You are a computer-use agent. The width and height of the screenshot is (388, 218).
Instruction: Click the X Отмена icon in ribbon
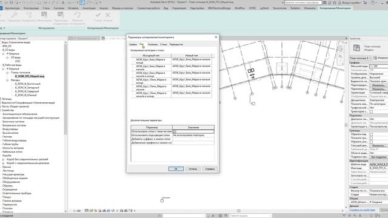(x=108, y=15)
